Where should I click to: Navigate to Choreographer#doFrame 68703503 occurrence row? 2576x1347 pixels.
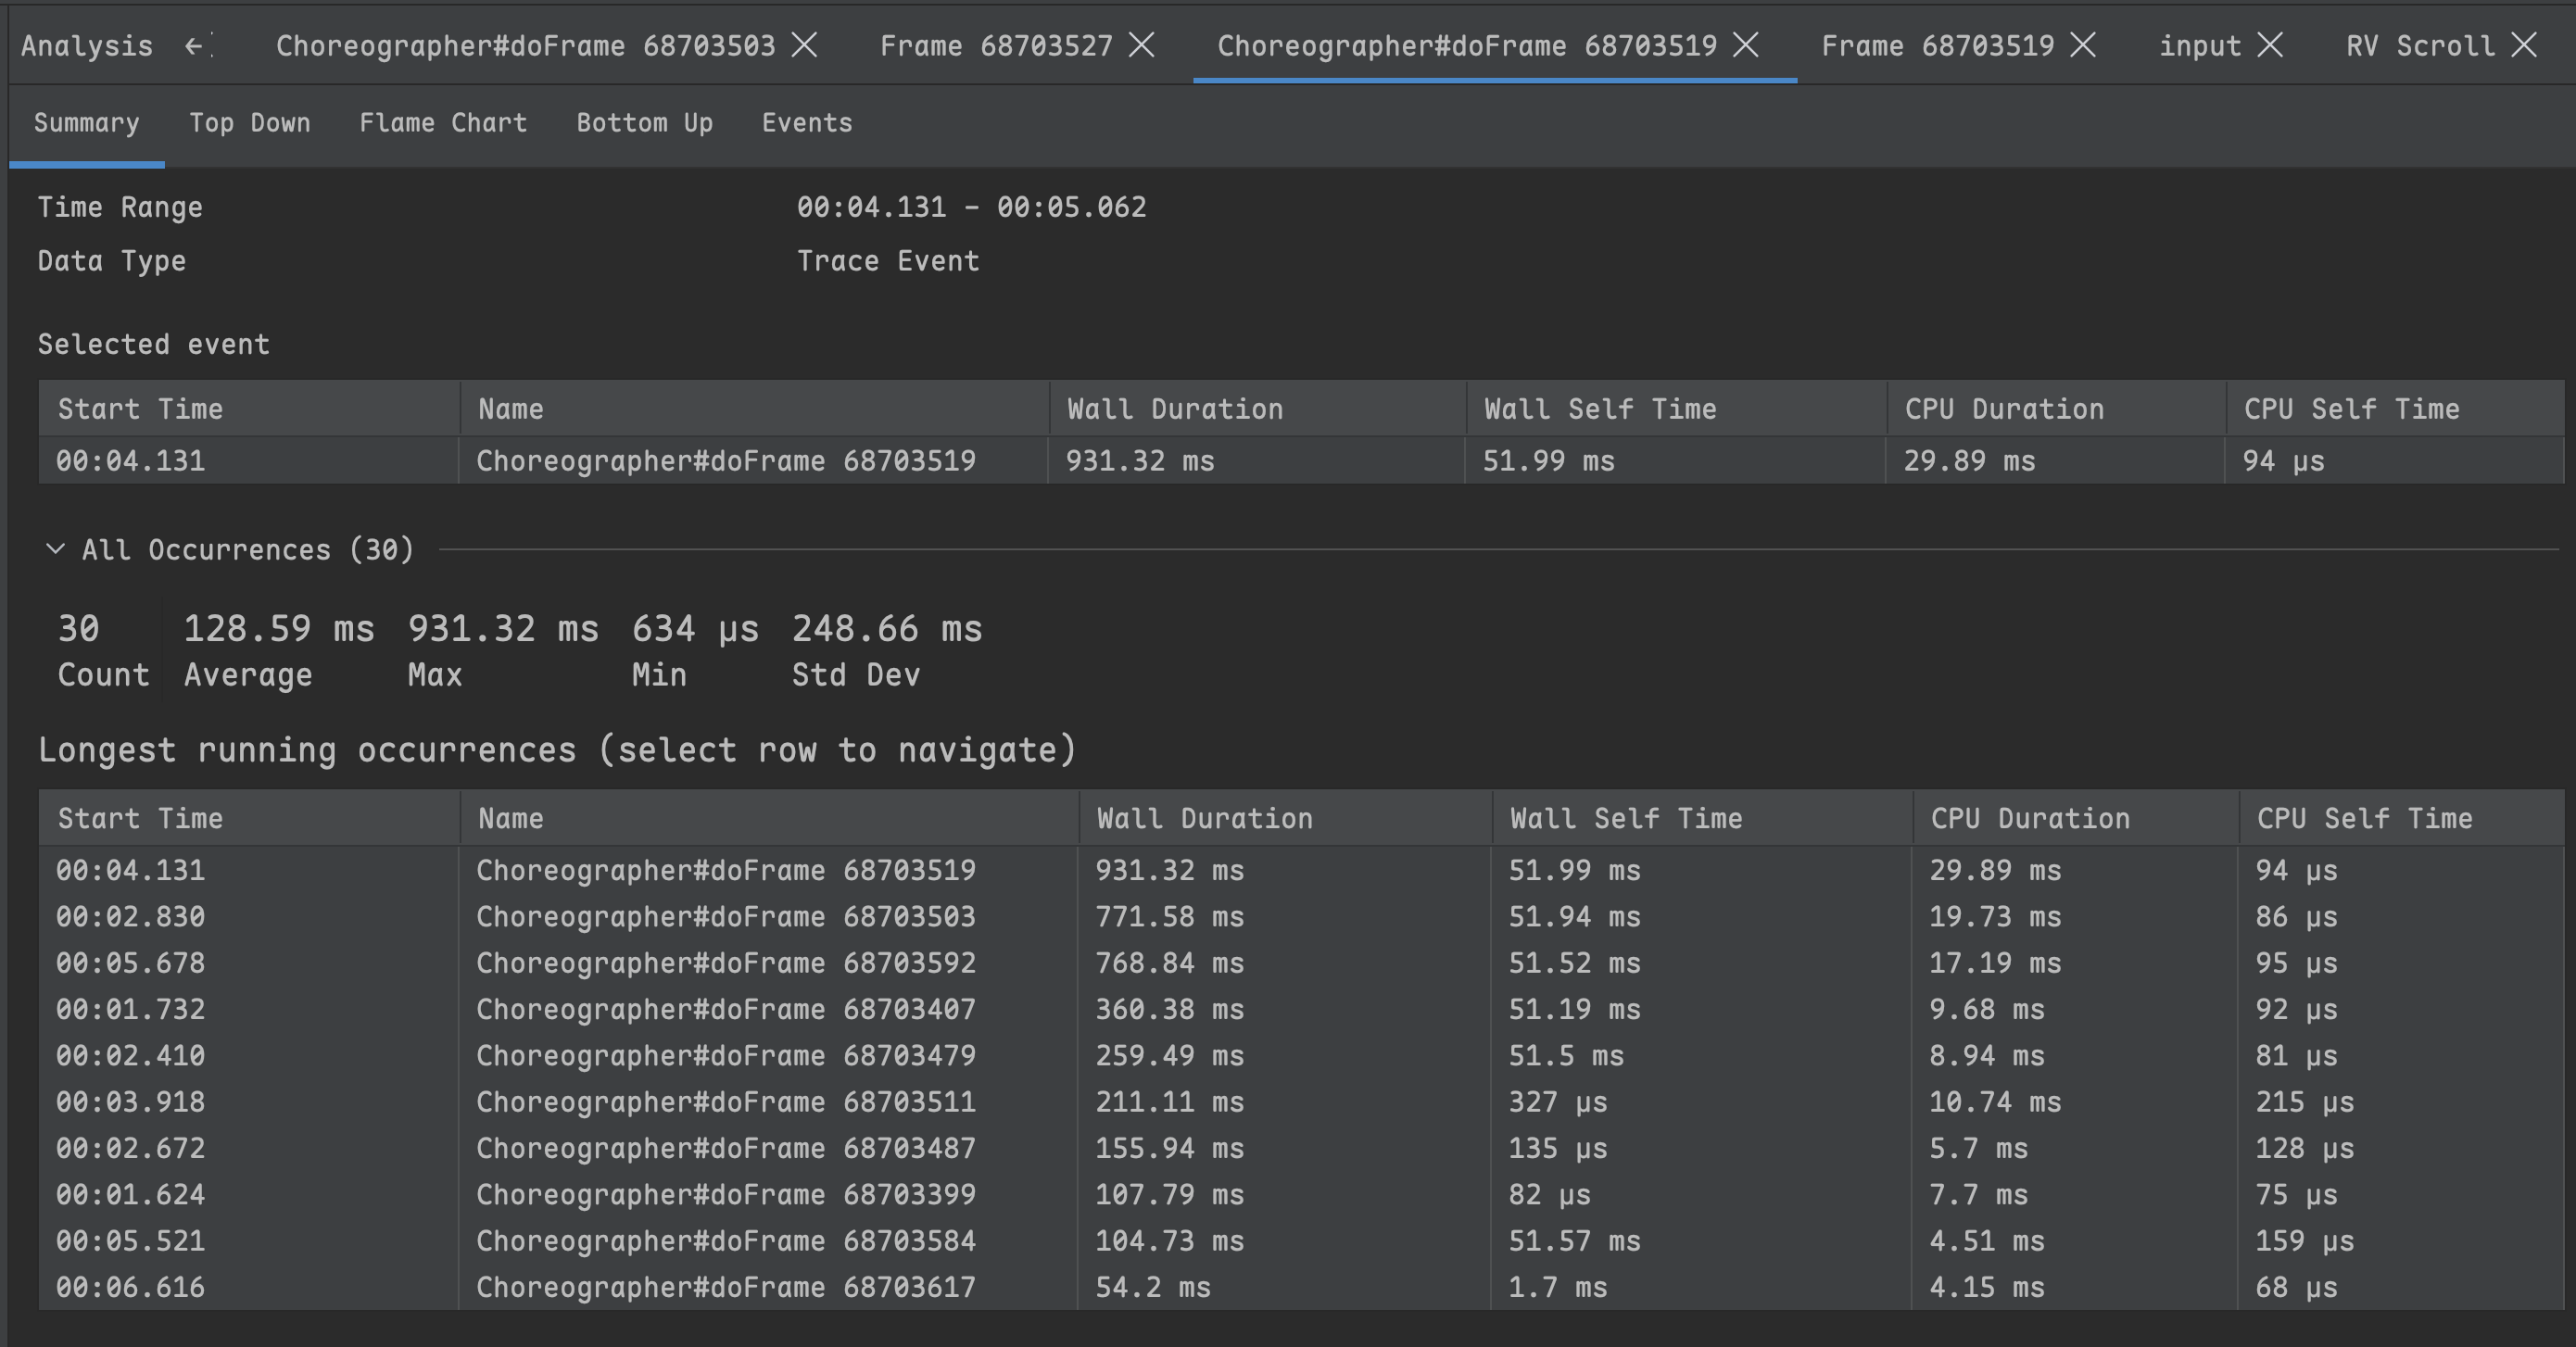tap(725, 917)
